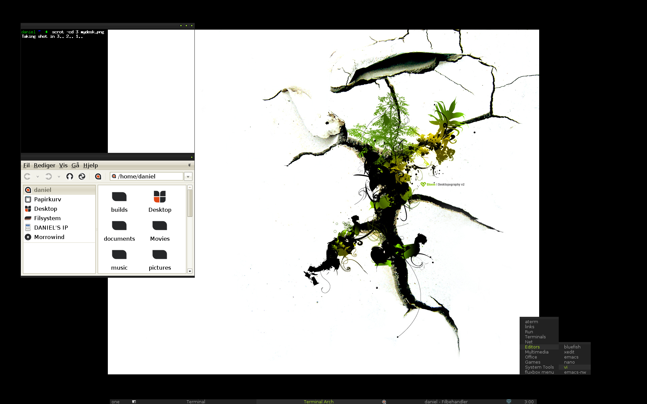Open the Gå menu
The image size is (647, 404).
75,165
